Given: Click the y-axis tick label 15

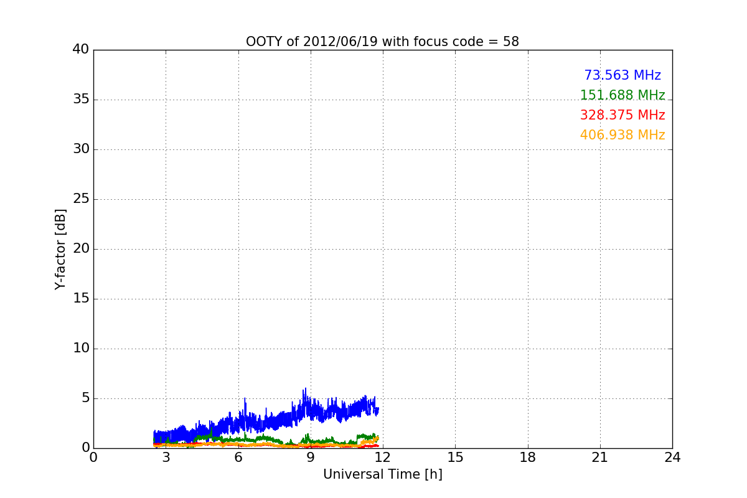Looking at the screenshot, I should point(80,299).
